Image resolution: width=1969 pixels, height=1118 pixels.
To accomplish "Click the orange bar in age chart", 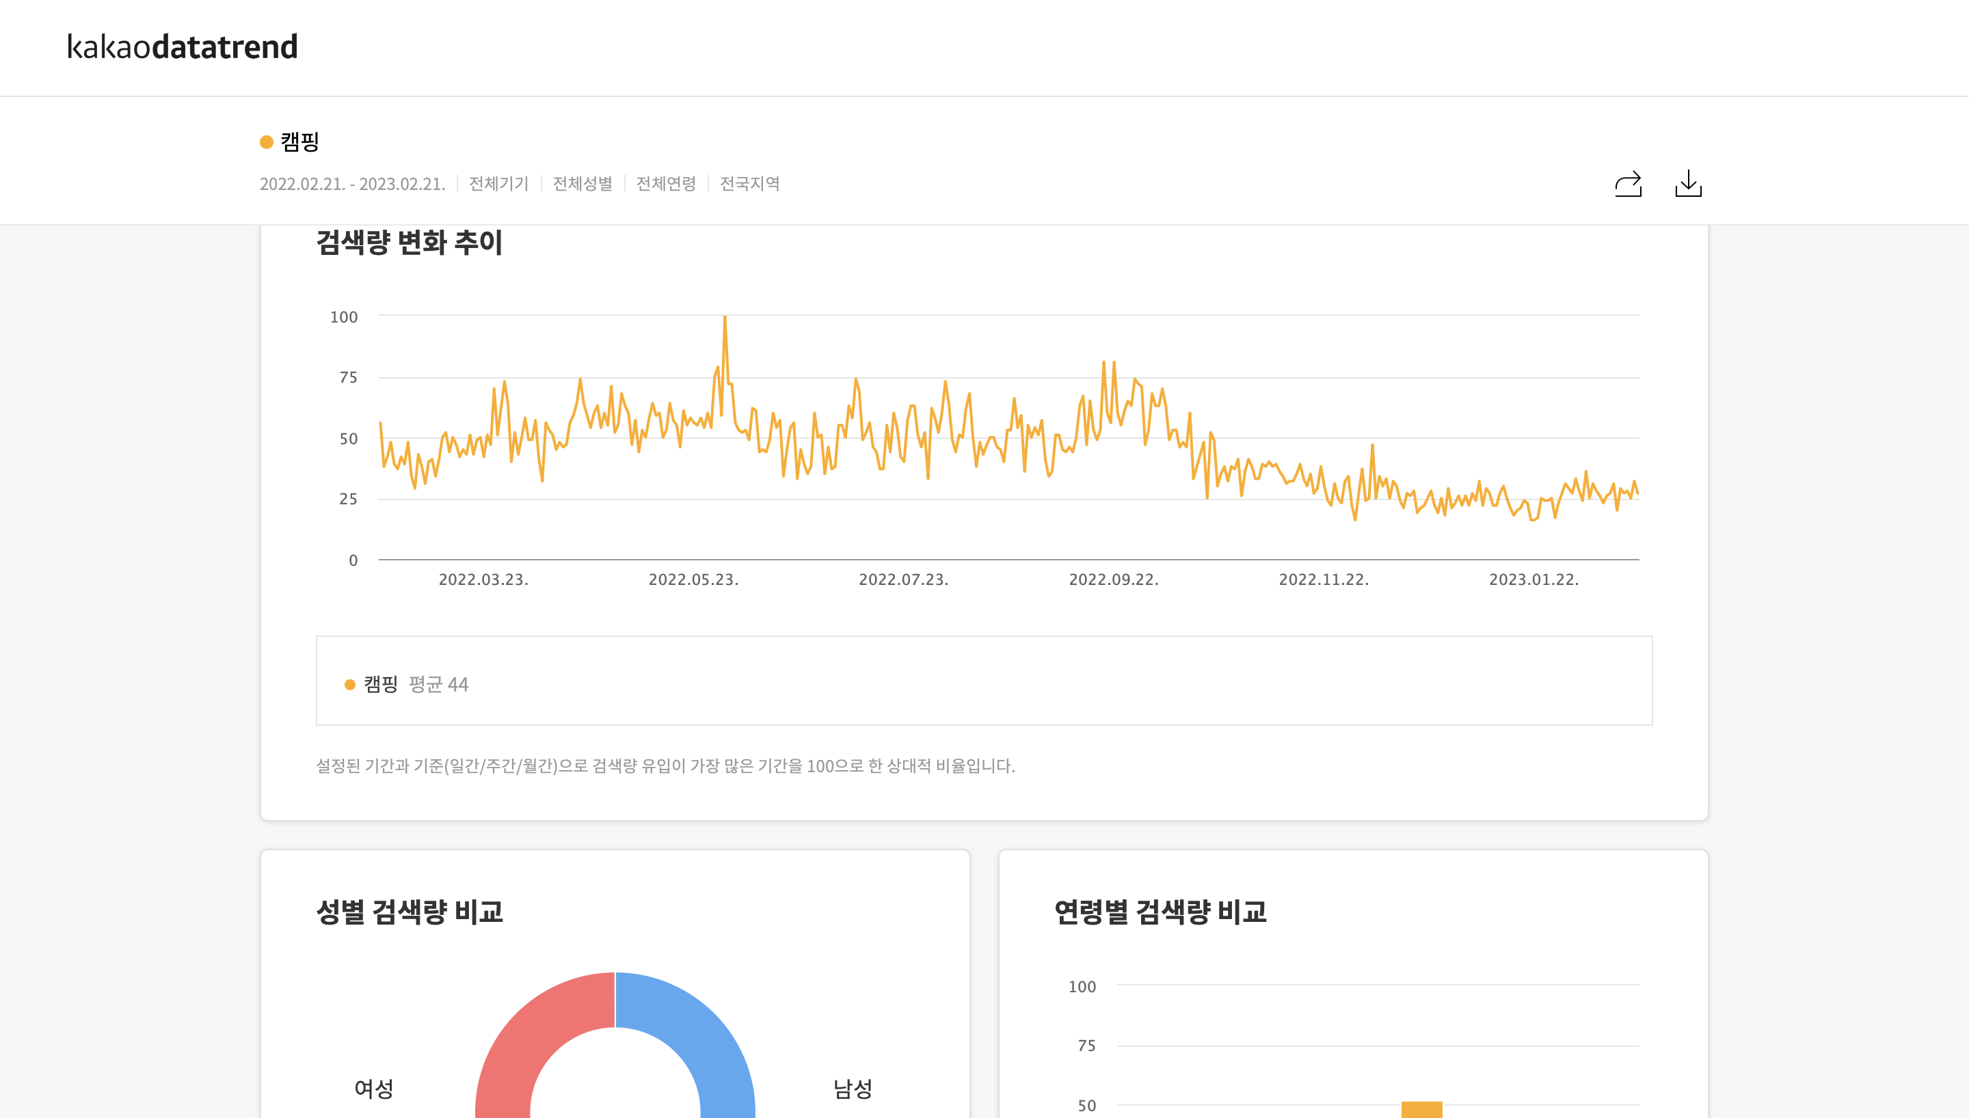I will coord(1421,1110).
